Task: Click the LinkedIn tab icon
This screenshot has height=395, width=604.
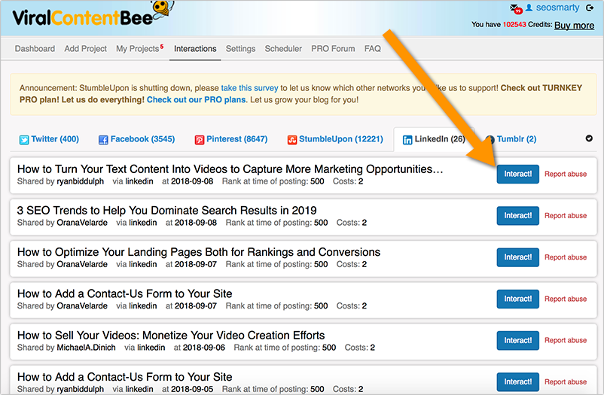Action: tap(407, 140)
